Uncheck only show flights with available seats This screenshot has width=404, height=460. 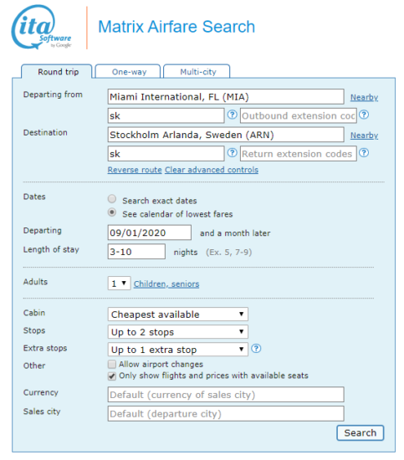pyautogui.click(x=112, y=376)
